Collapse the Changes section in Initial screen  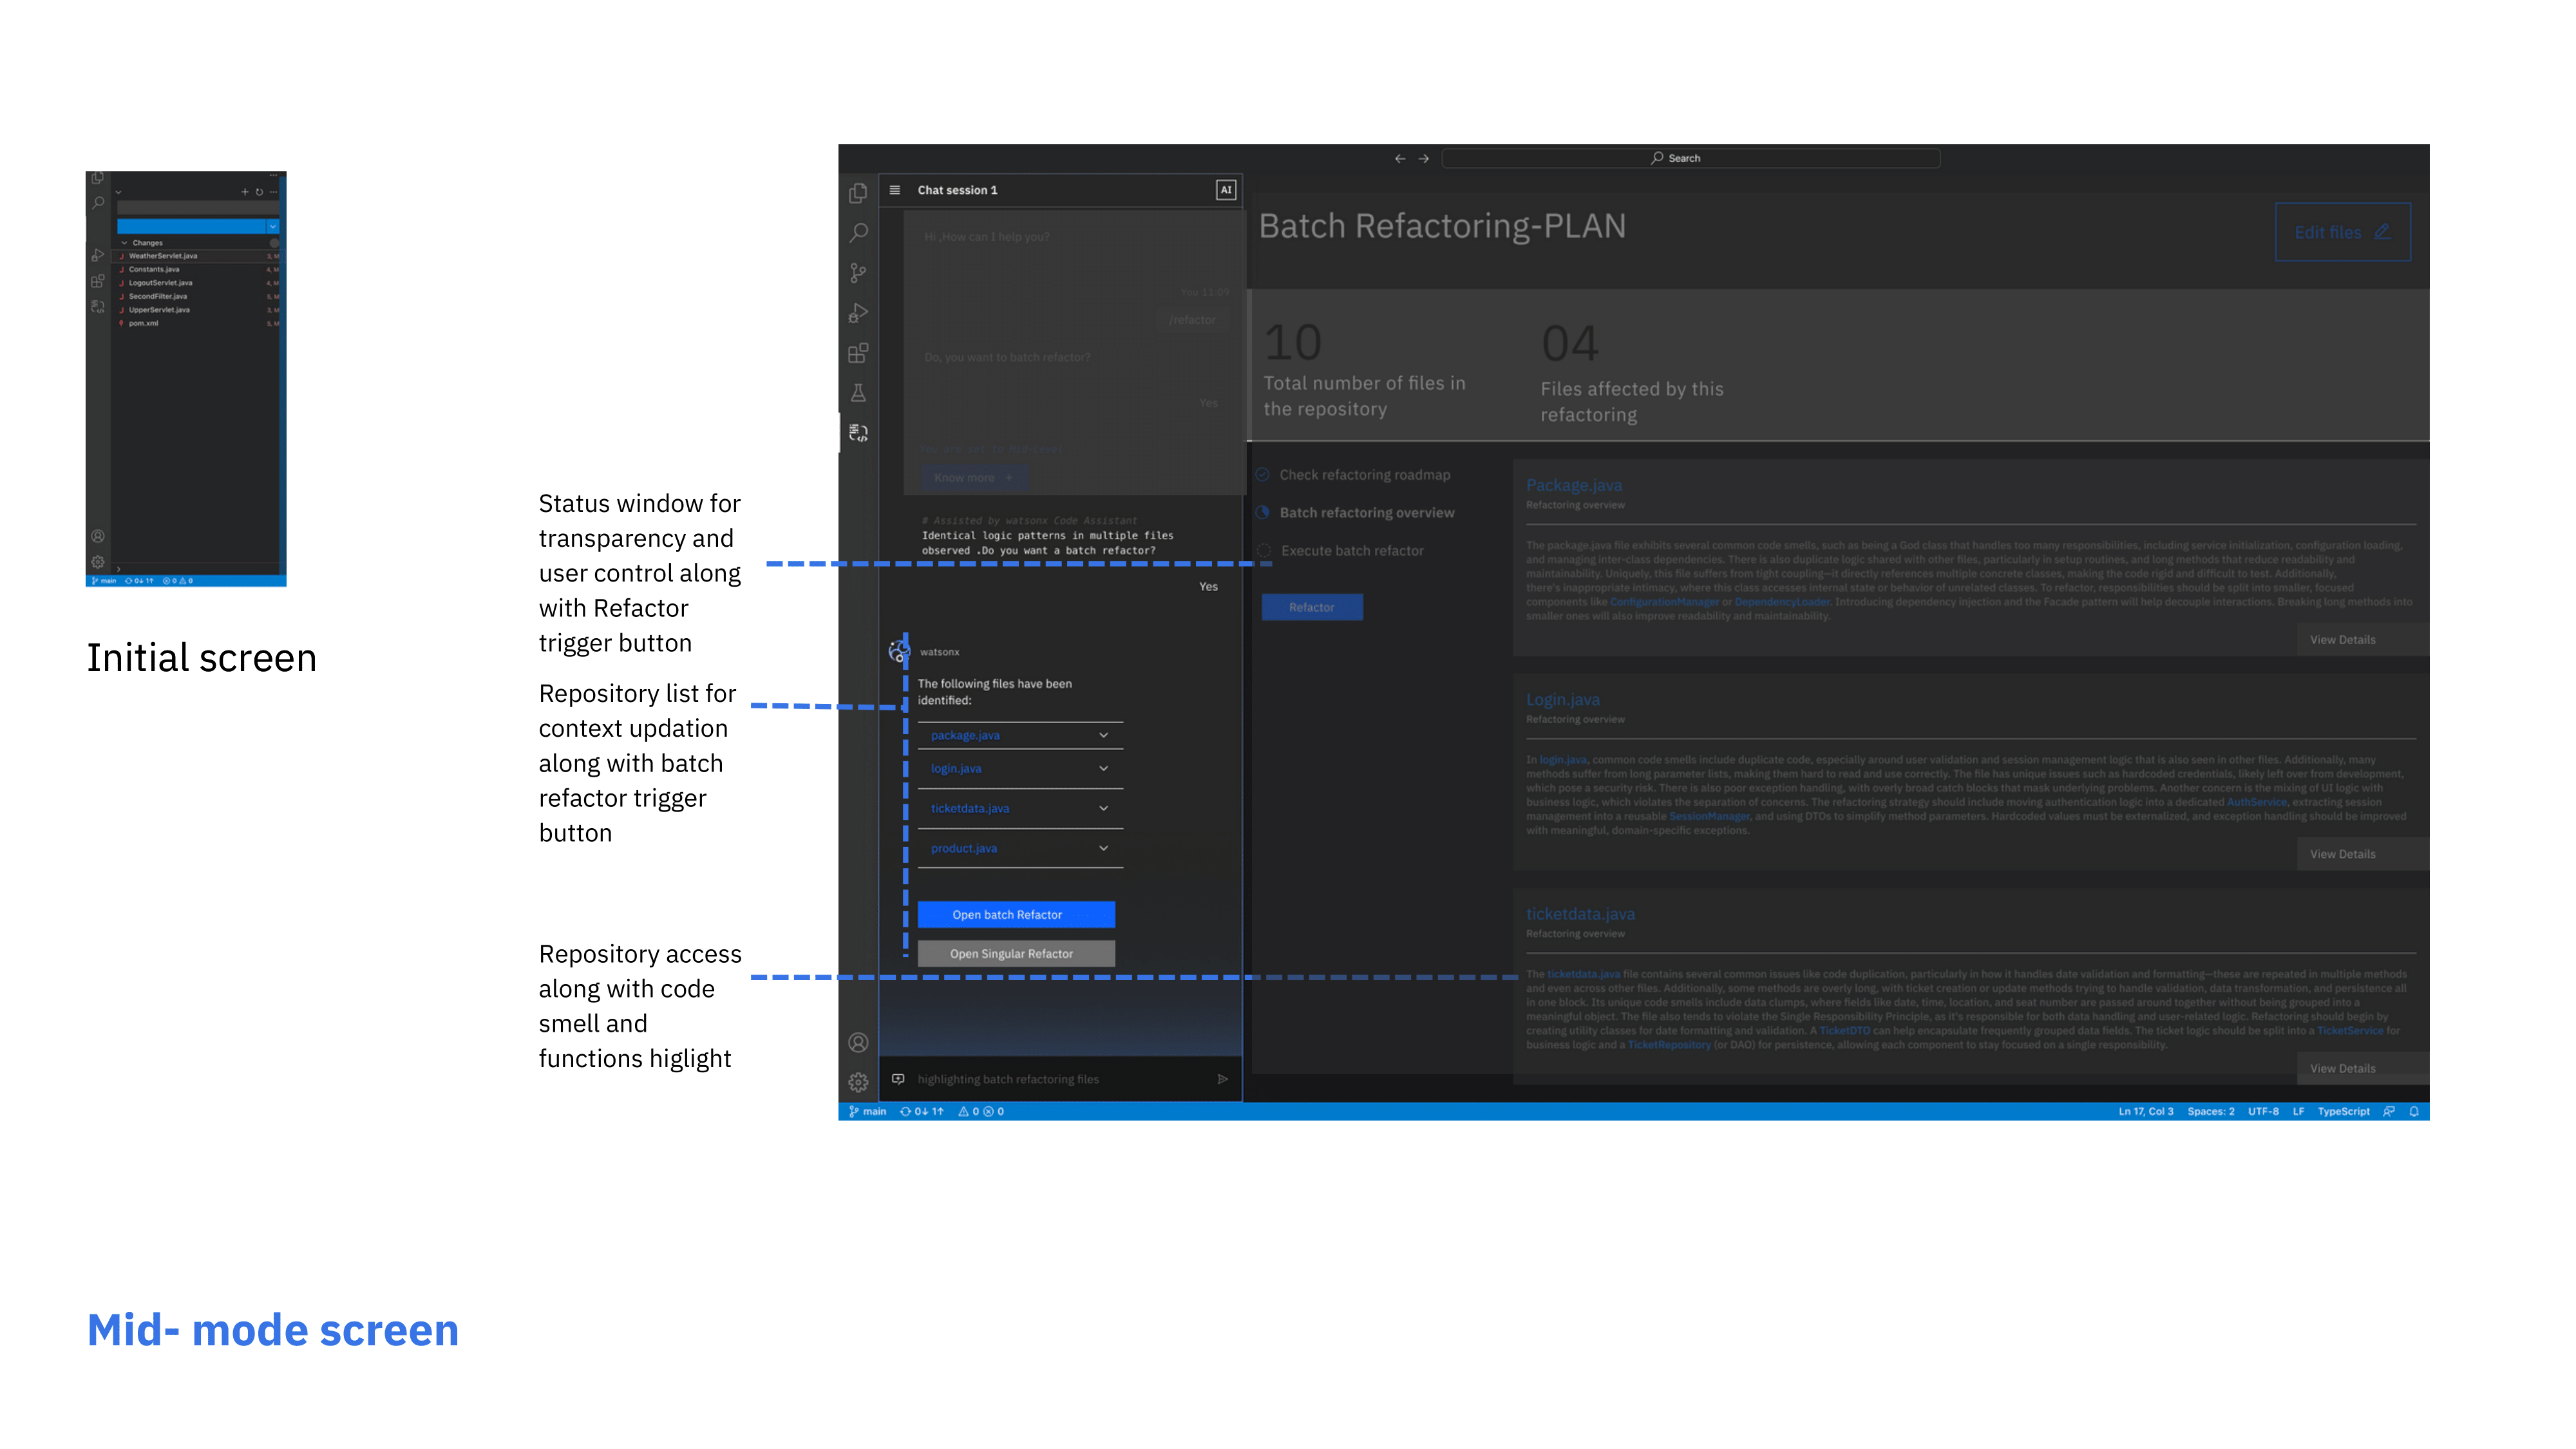coord(124,243)
